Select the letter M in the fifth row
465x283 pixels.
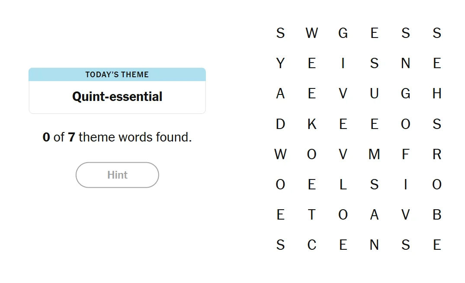pos(374,154)
